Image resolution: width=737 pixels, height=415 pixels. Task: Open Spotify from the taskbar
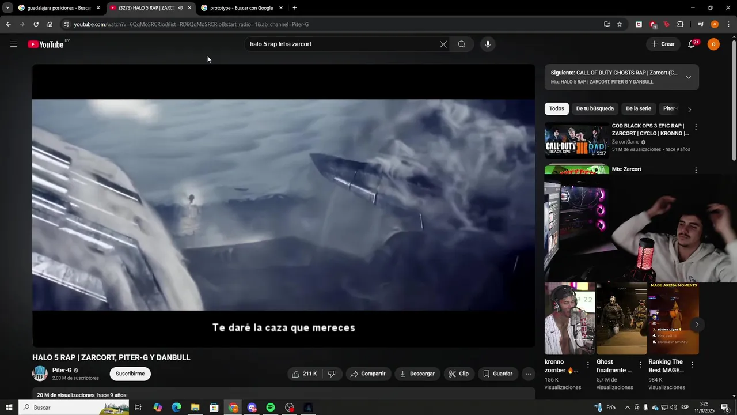coord(271,408)
